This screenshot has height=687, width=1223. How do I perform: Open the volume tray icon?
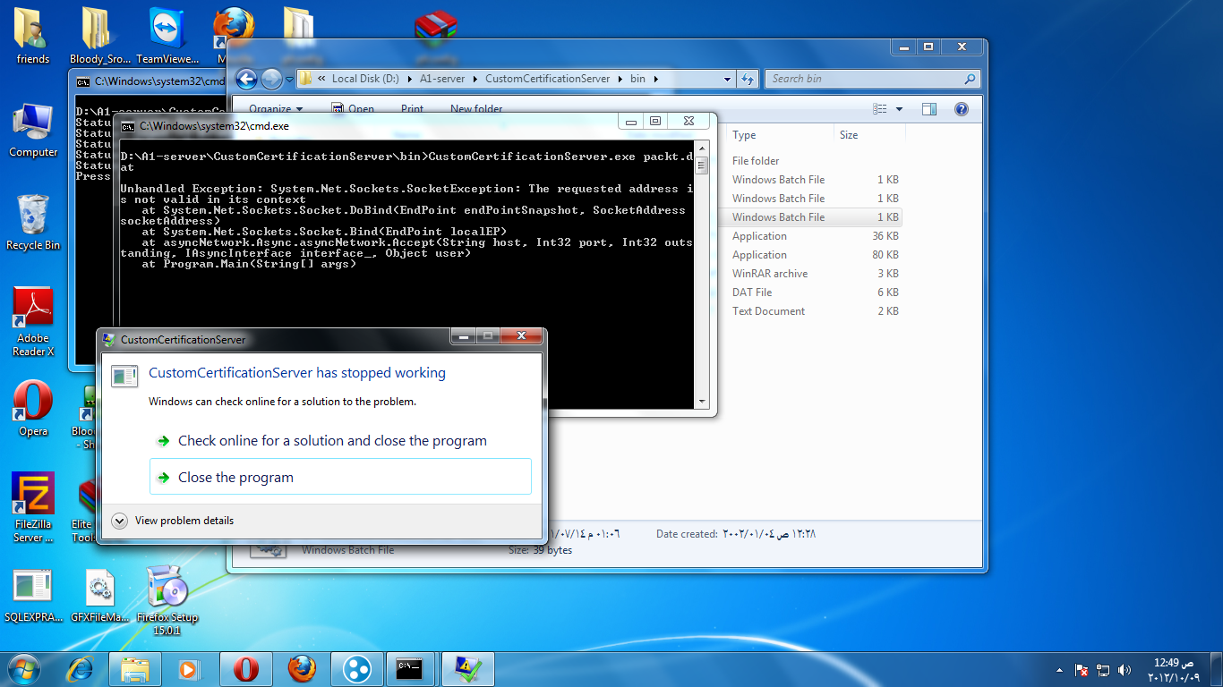click(1124, 669)
